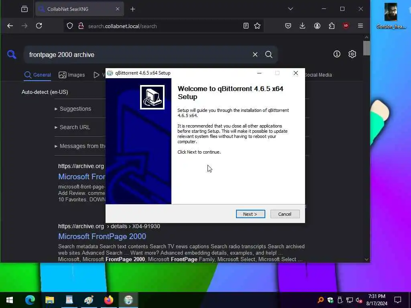Screen dimensions: 411x308
Task: Select the CollabNet SearXNG tab
Action: pos(79,9)
